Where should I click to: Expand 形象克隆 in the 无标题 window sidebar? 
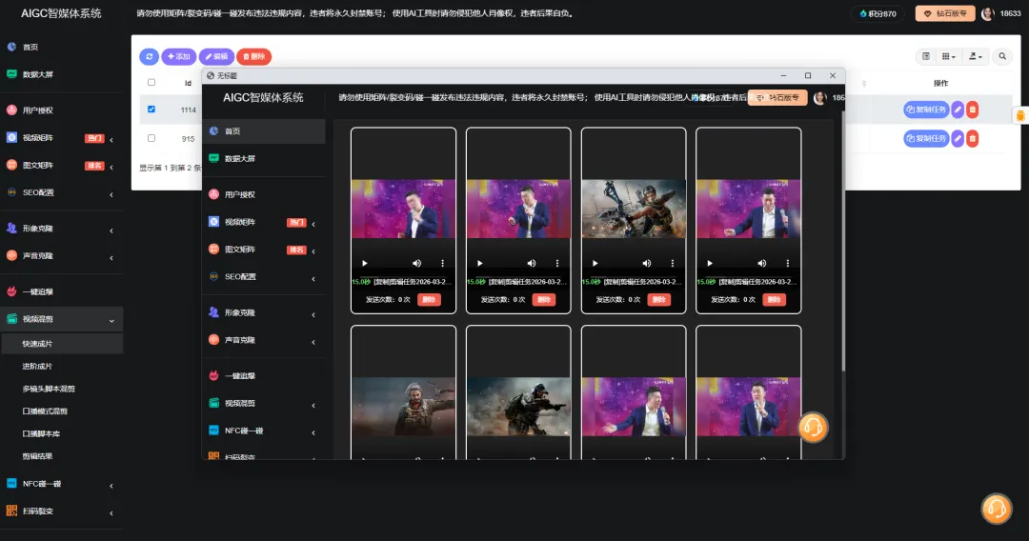tap(263, 312)
